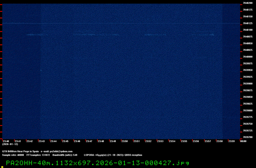The width and height of the screenshot is (256, 168).
Task: Click the 23:49 time axis label
Action: click(113, 141)
